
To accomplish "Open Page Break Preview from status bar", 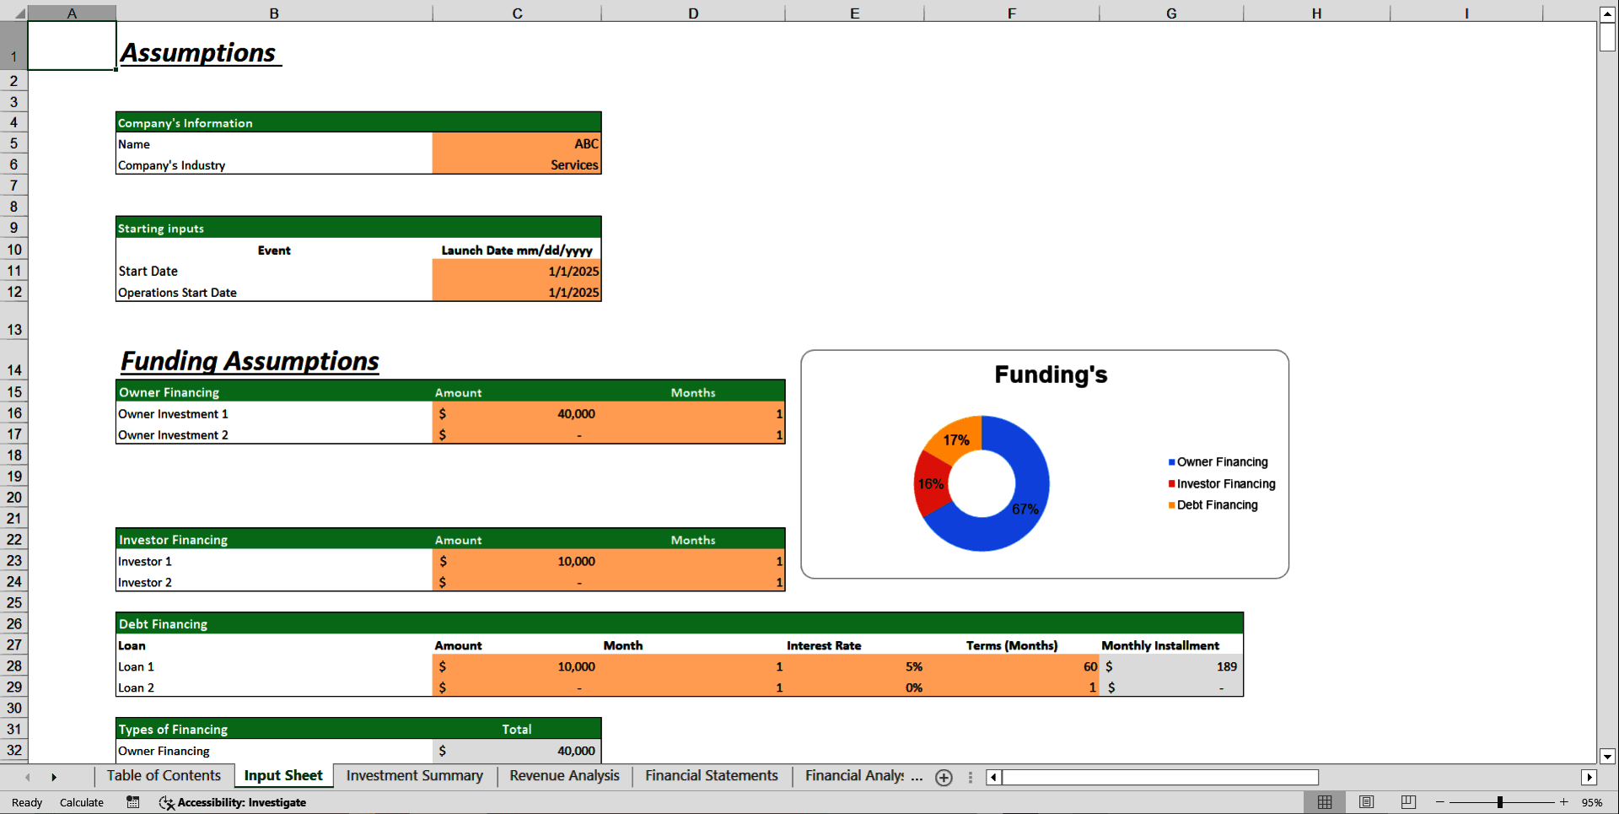I will pos(1407,802).
